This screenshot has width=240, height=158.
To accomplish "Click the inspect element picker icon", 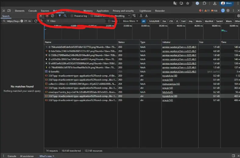I will (x=4, y=11).
